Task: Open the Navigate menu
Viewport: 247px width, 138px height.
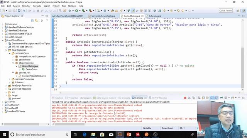Action: click(37, 6)
